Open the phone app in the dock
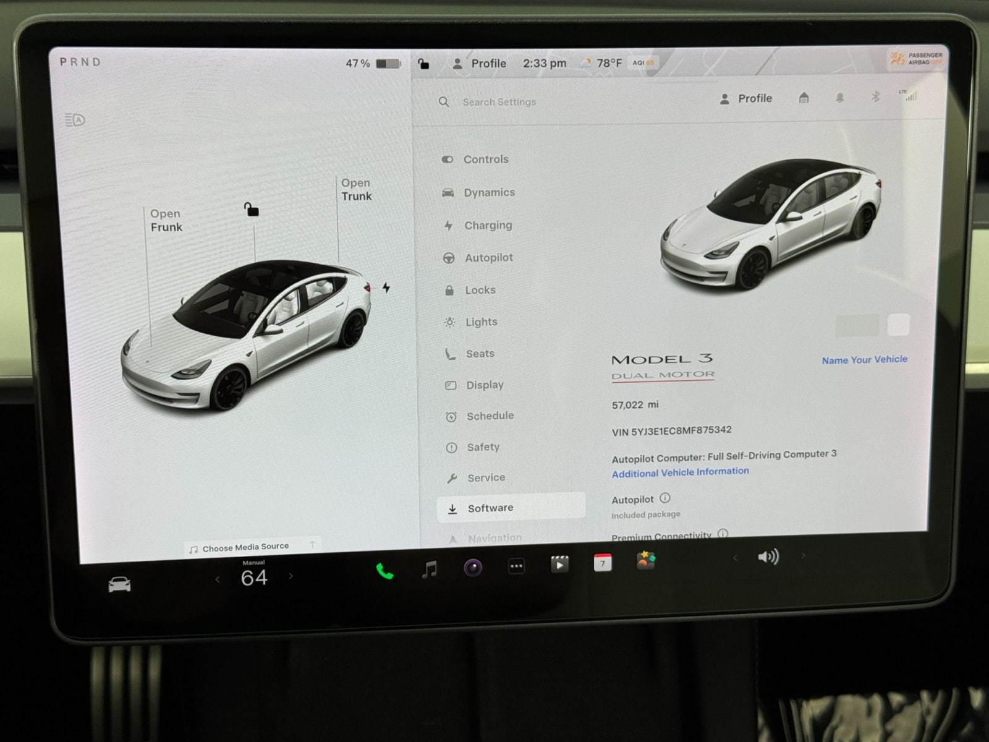Screen dimensions: 989x742 [384, 571]
